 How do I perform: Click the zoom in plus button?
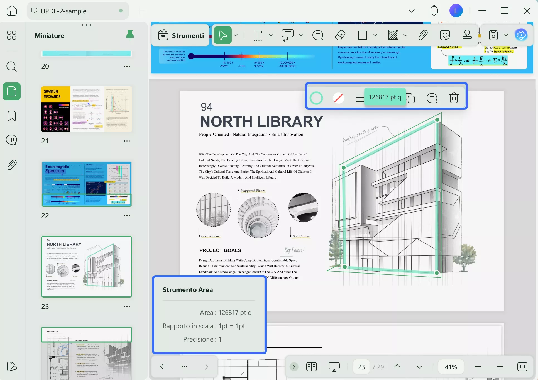coord(500,367)
